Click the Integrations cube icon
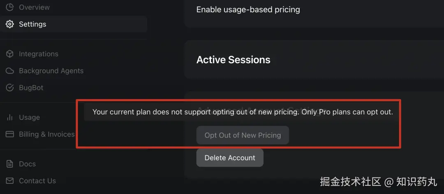The width and height of the screenshot is (444, 194). (10, 54)
